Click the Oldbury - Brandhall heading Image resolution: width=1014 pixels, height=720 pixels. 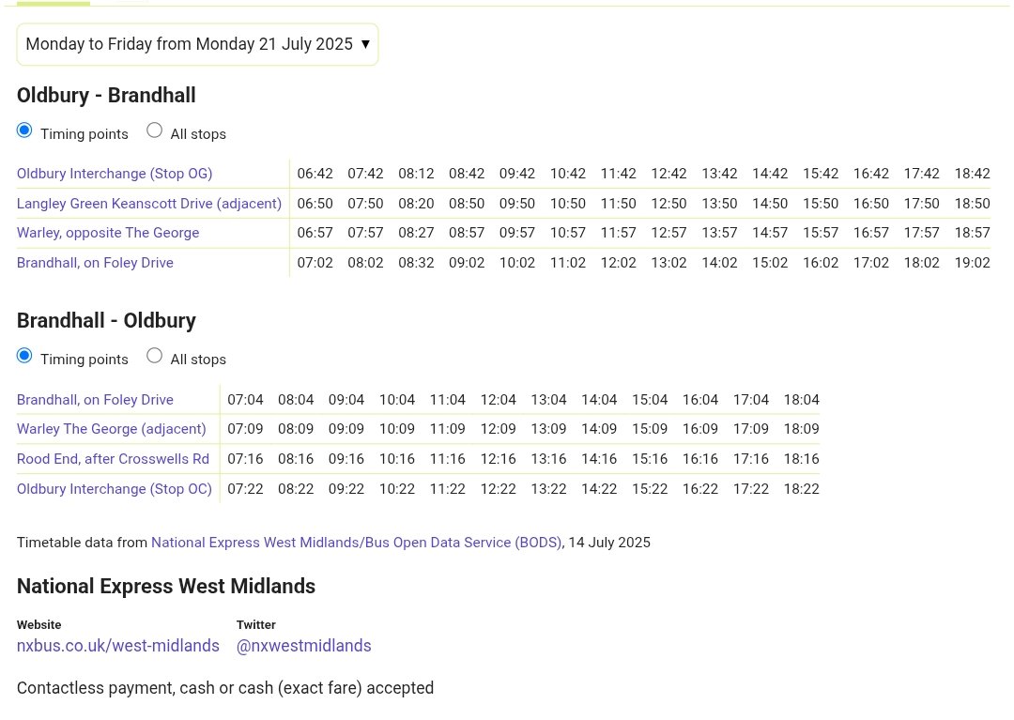click(106, 96)
